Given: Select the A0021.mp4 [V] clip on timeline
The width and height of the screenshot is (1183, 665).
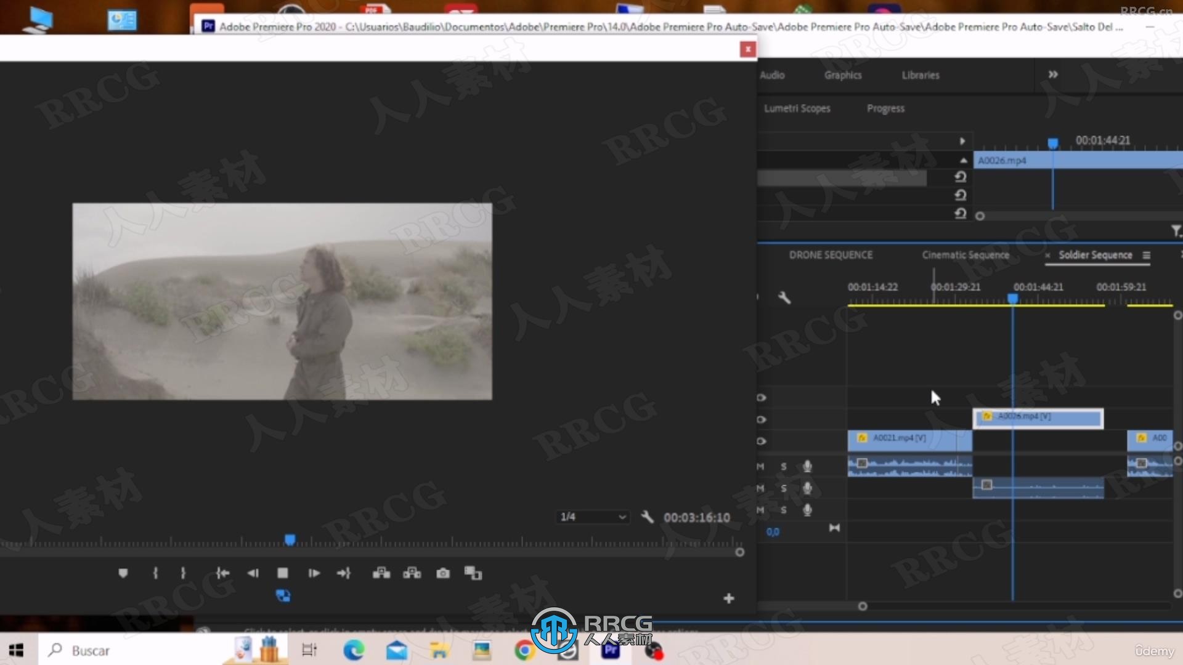Looking at the screenshot, I should tap(909, 440).
